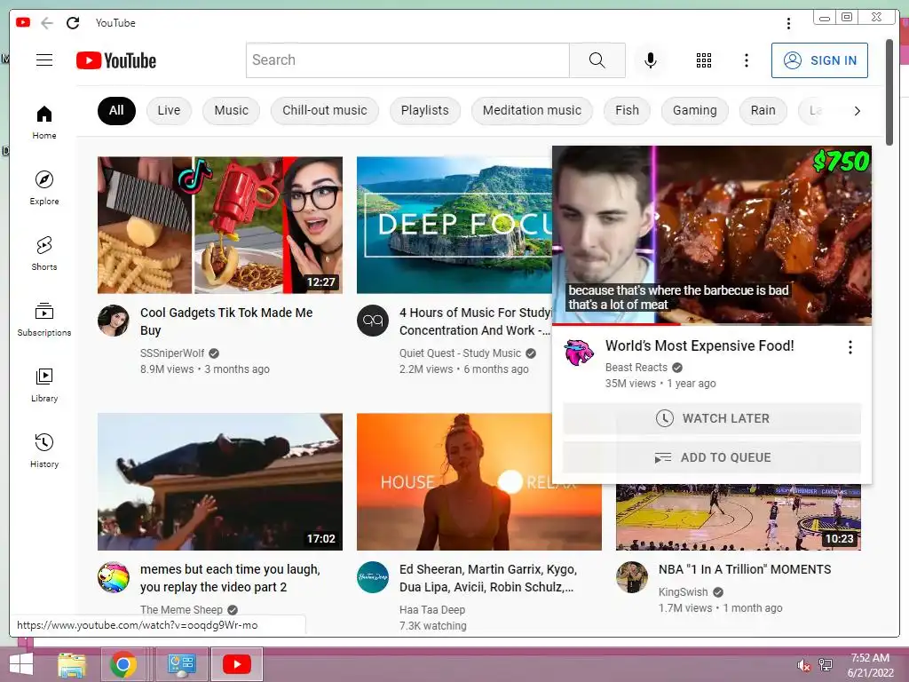This screenshot has width=909, height=682.
Task: Click ADD TO QUEUE button
Action: tap(712, 457)
